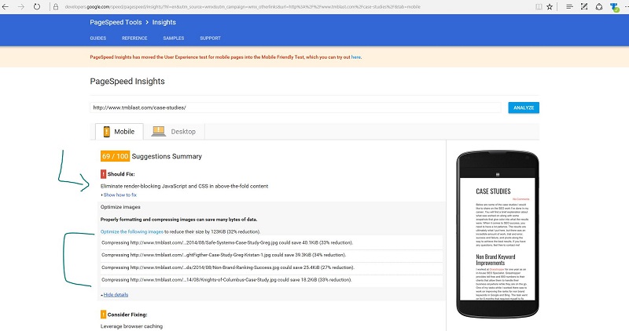Image resolution: width=629 pixels, height=331 pixels.
Task: Reload the page with the refresh icon
Action: click(x=37, y=7)
